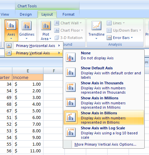Image resolution: width=149 pixels, height=155 pixels.
Task: Select the cell with value 34
Action: click(x=6, y=84)
